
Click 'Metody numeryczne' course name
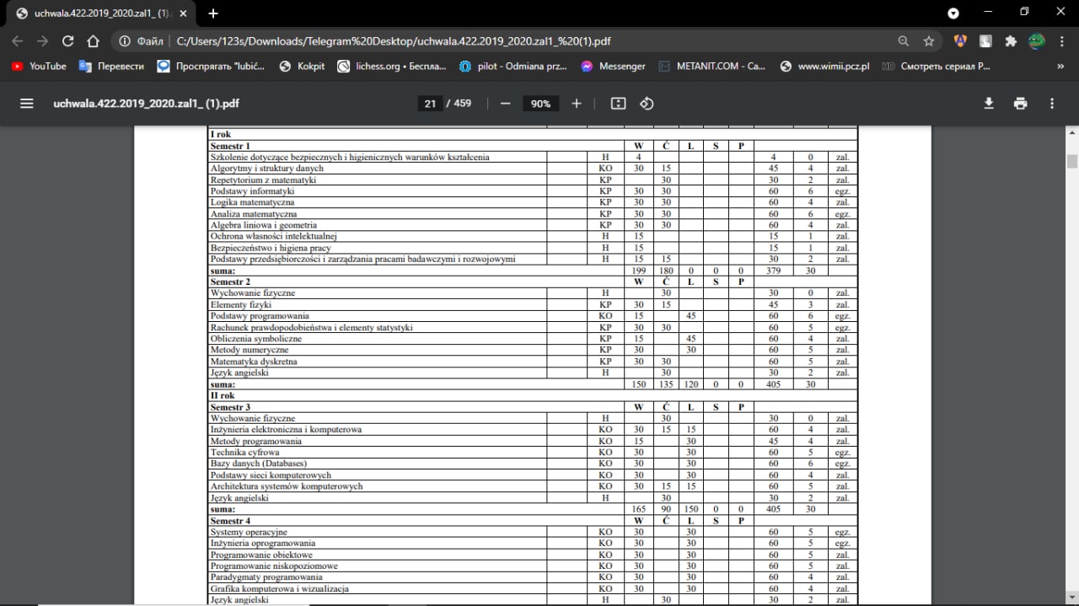[249, 350]
